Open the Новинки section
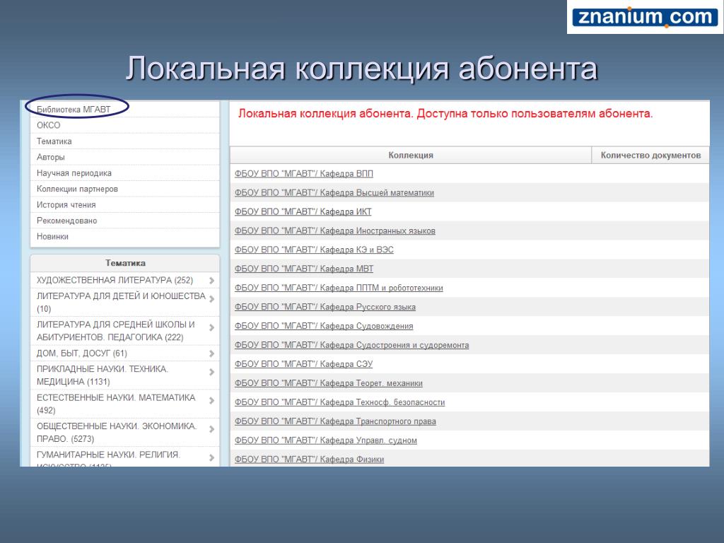This screenshot has height=543, width=724. tap(52, 236)
